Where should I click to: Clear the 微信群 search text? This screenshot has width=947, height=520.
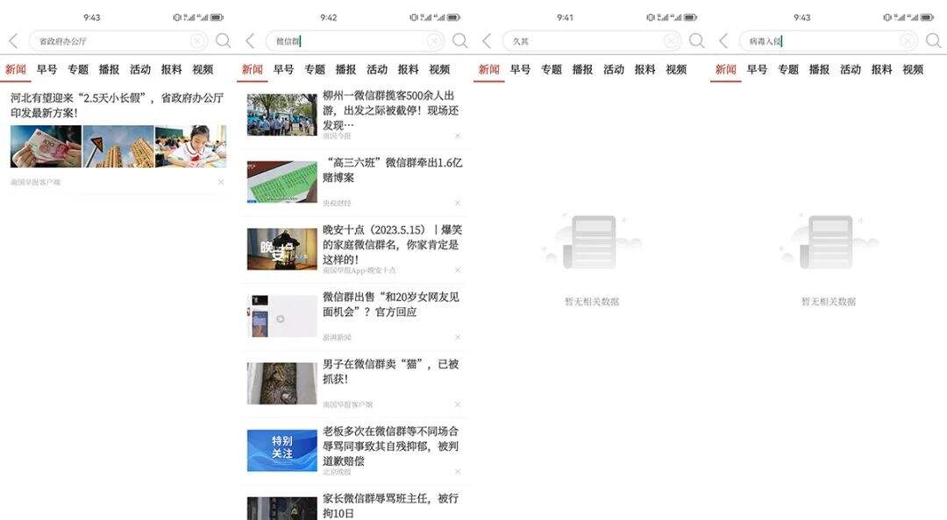(434, 41)
